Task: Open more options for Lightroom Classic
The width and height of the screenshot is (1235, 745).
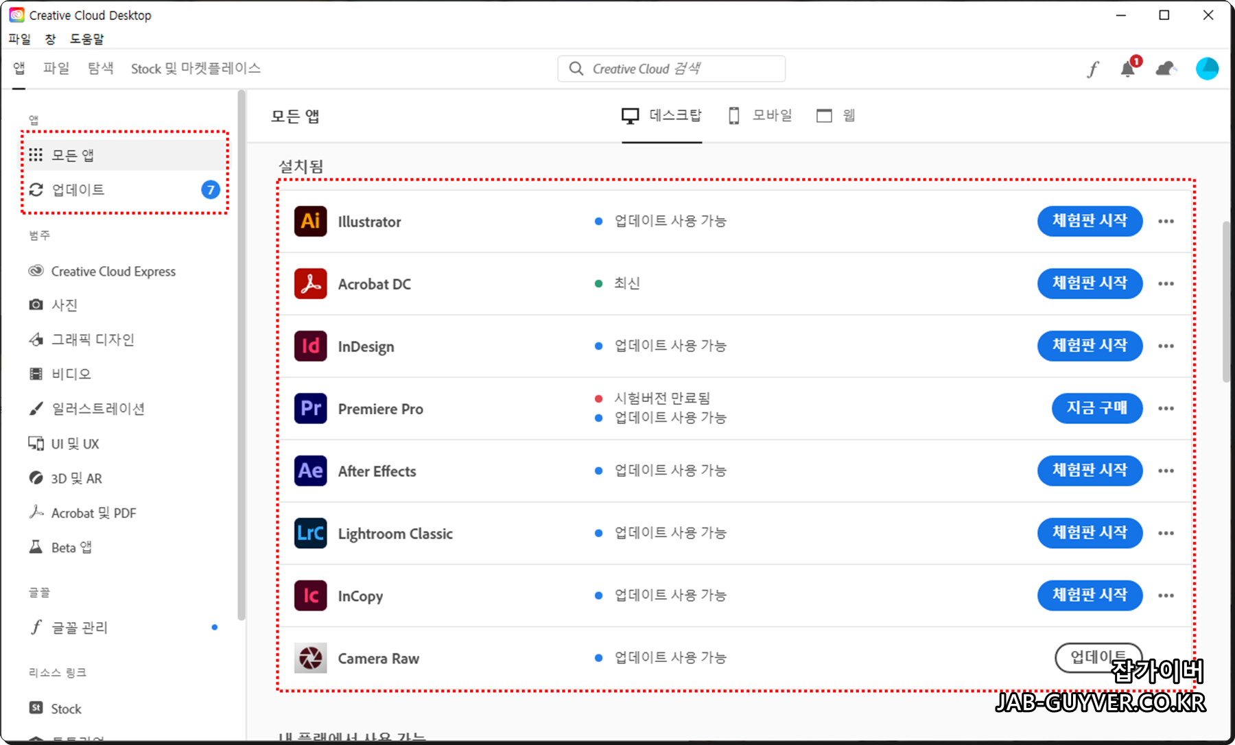Action: 1166,534
